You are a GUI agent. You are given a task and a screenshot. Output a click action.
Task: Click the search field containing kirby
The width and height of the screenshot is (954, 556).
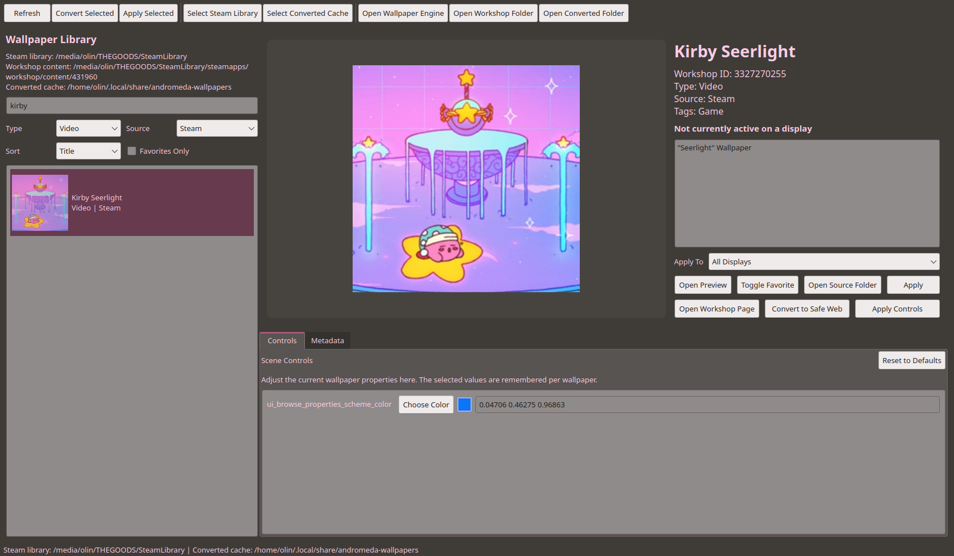pos(132,106)
